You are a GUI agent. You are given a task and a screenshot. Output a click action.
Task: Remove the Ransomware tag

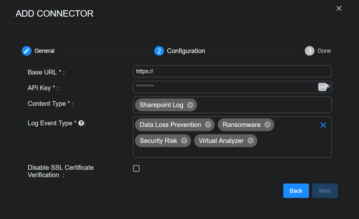coord(267,125)
